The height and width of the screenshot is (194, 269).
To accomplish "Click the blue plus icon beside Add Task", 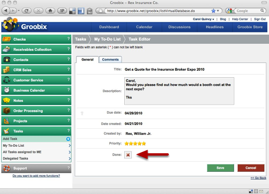I will click(68, 139).
